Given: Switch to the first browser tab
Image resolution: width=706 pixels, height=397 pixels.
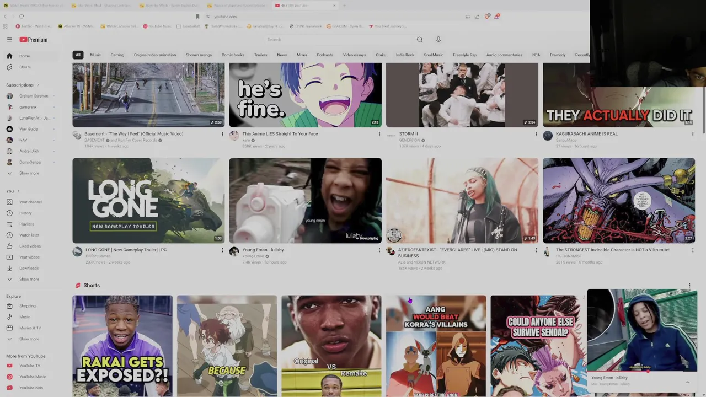Looking at the screenshot, I should pyautogui.click(x=34, y=6).
